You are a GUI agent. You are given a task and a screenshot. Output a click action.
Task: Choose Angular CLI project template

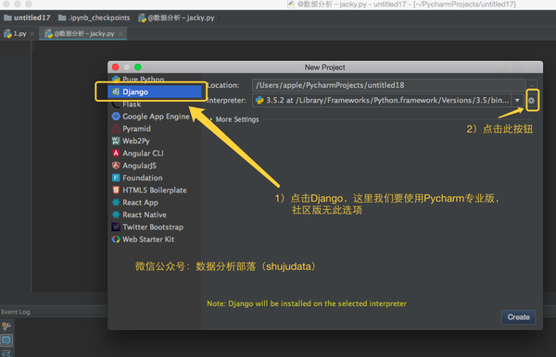(x=155, y=154)
